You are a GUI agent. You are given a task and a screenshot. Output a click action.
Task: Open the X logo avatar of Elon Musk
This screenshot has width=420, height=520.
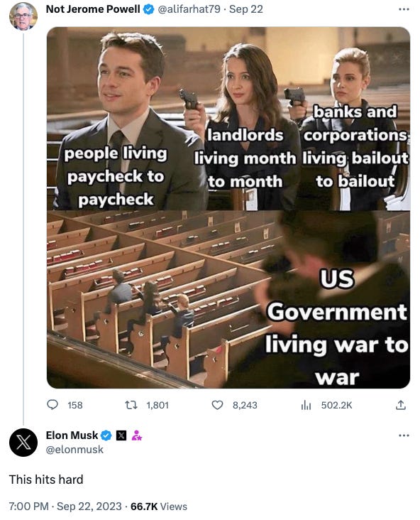23,442
